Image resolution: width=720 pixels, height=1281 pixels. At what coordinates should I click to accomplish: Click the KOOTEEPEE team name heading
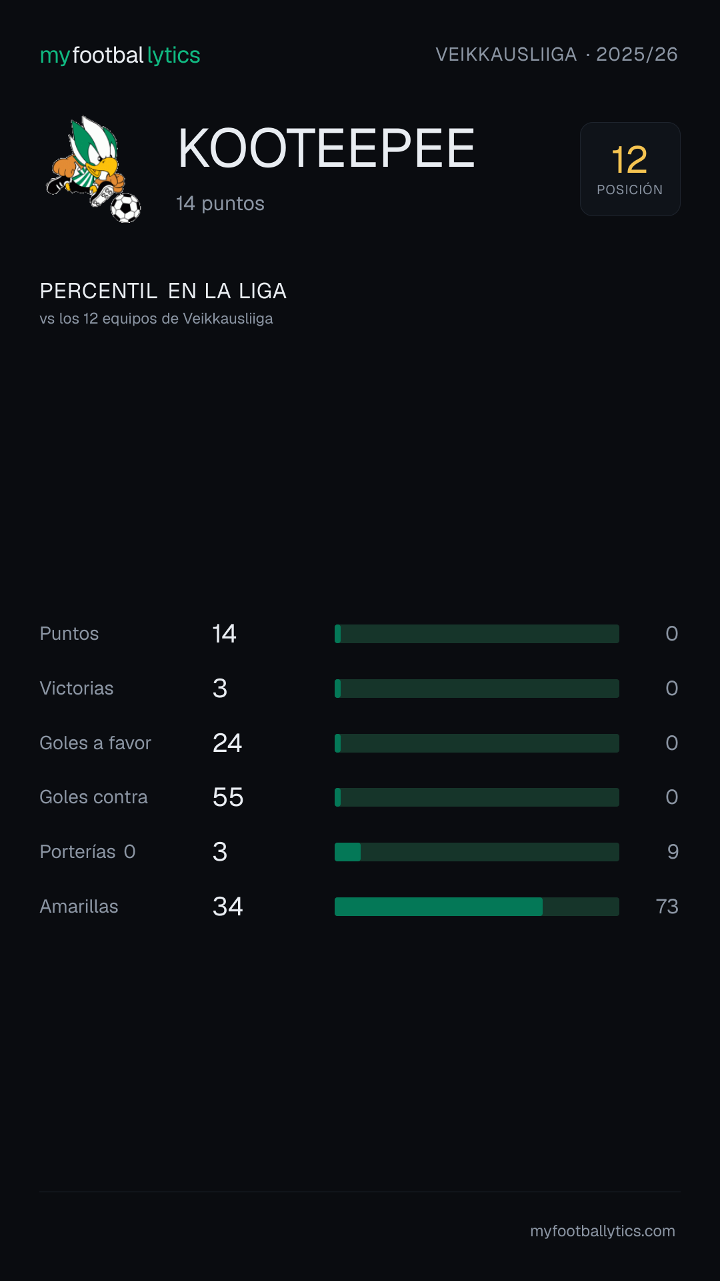(327, 148)
